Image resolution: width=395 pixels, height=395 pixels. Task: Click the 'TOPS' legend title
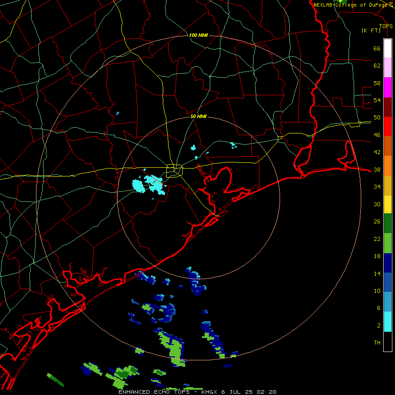(x=386, y=26)
